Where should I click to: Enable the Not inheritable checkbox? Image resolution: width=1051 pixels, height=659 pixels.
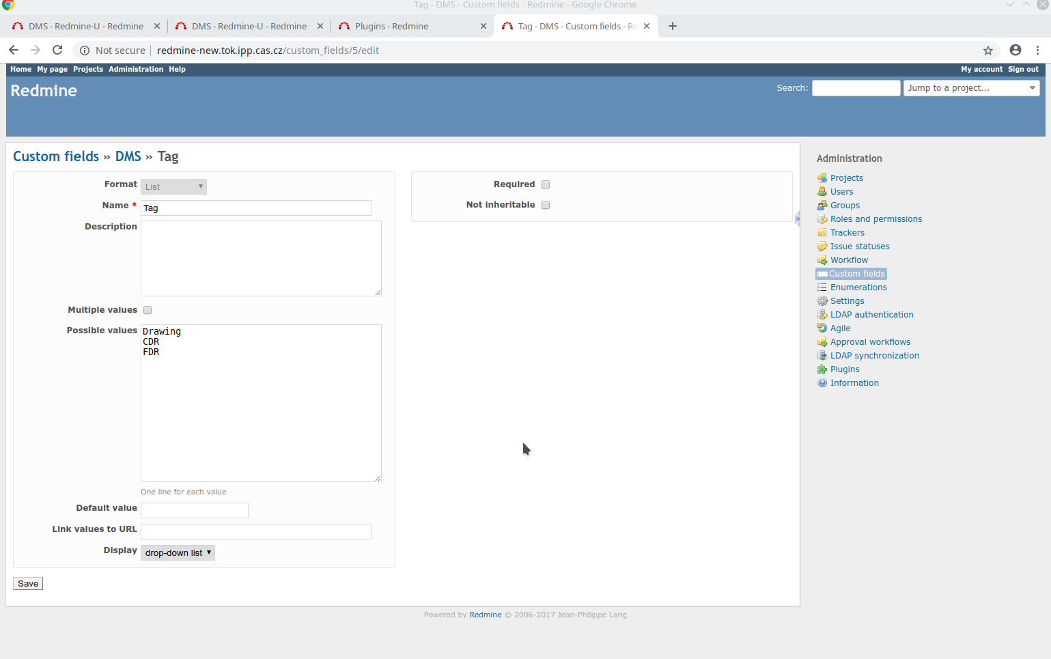[x=545, y=204]
